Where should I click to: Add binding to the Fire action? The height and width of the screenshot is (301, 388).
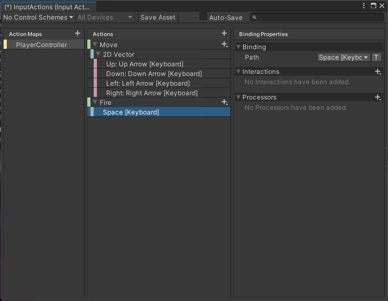tap(225, 102)
